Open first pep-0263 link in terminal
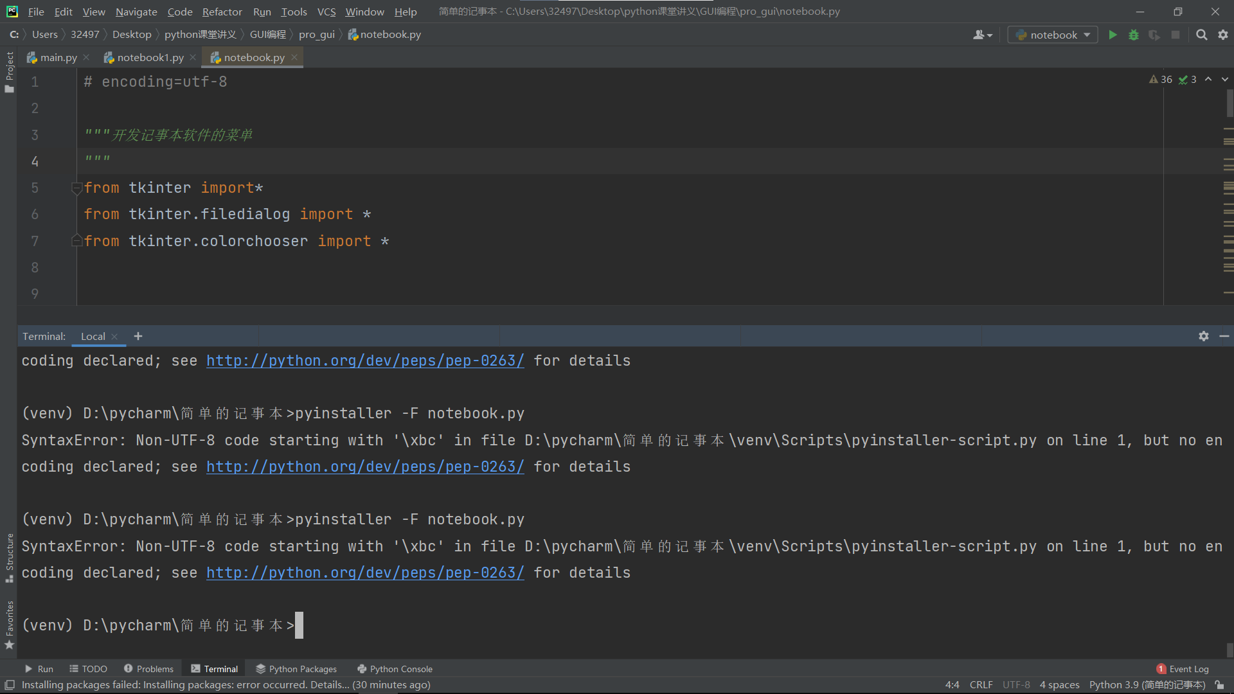 pyautogui.click(x=365, y=360)
